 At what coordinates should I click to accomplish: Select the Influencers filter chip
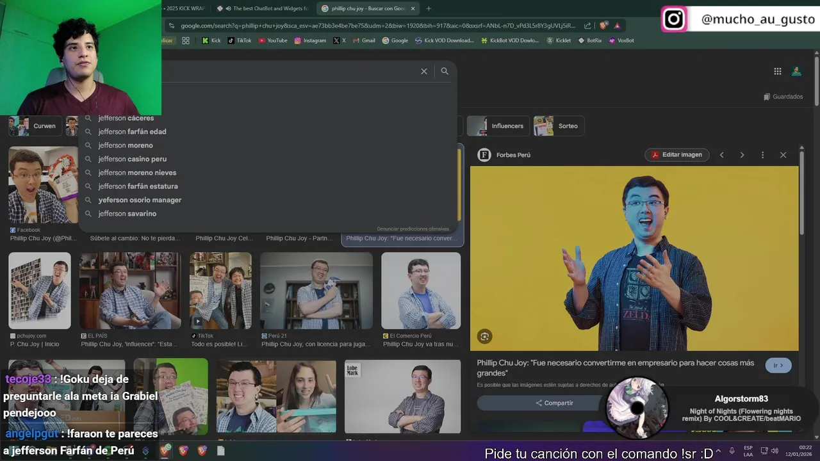tap(498, 126)
